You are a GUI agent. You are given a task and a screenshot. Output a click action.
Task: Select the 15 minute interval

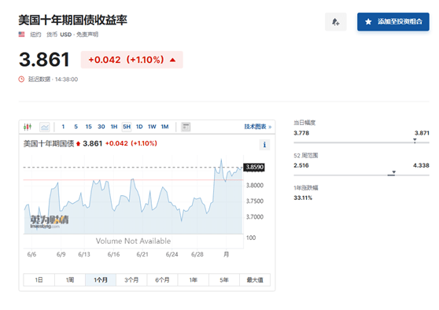click(88, 127)
